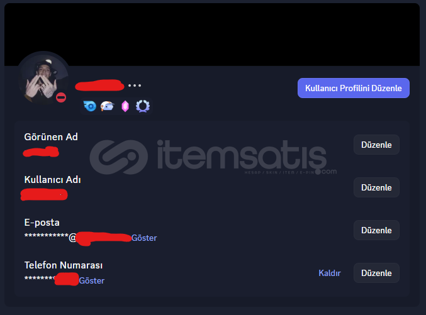The image size is (426, 315).
Task: Click the redacted value under Kullanıcı Adı
Action: click(x=44, y=195)
